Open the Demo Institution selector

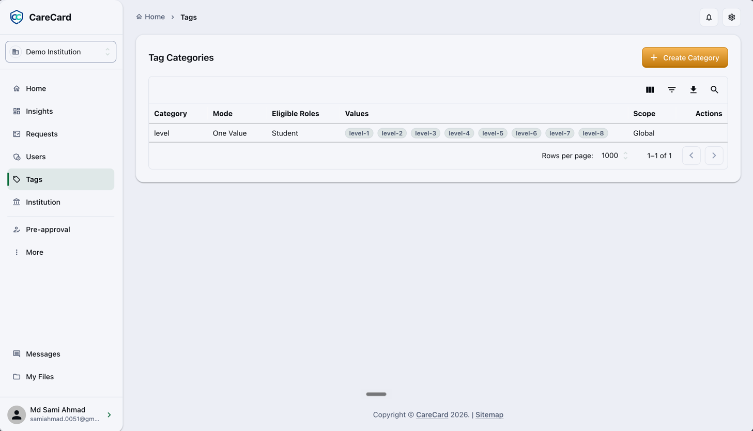pyautogui.click(x=60, y=52)
